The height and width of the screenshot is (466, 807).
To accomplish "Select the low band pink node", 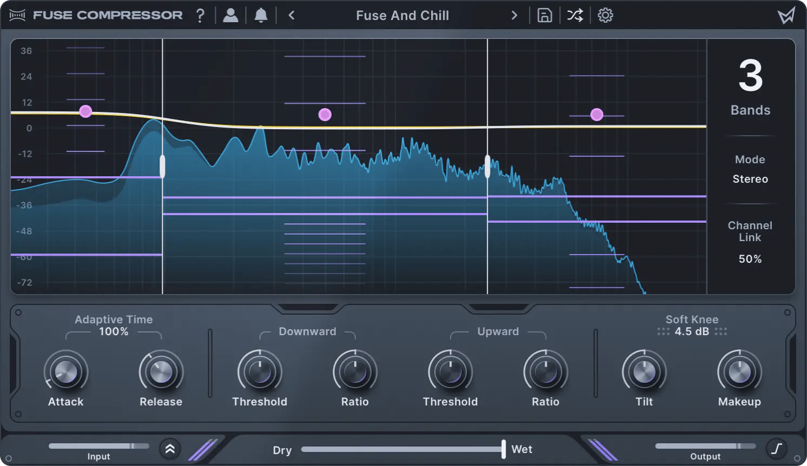I will click(85, 111).
